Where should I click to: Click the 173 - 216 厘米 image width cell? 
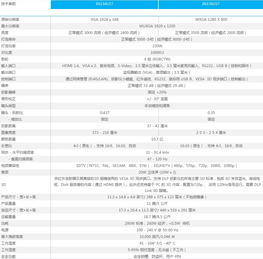[x=105, y=133]
